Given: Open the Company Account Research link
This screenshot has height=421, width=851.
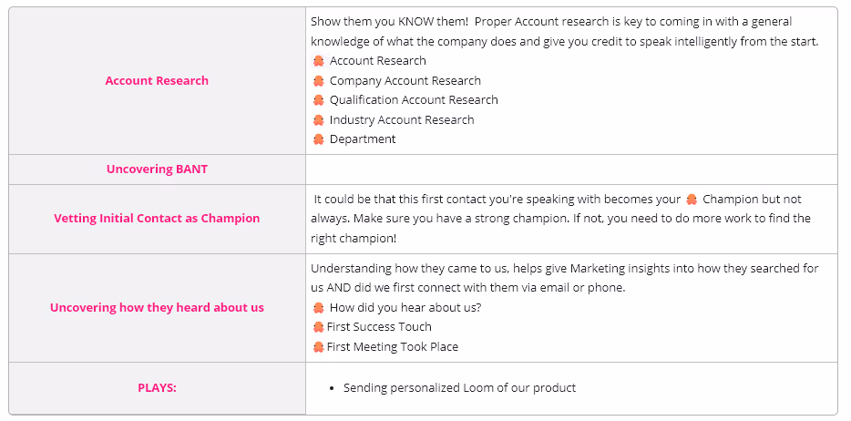Looking at the screenshot, I should pos(405,81).
